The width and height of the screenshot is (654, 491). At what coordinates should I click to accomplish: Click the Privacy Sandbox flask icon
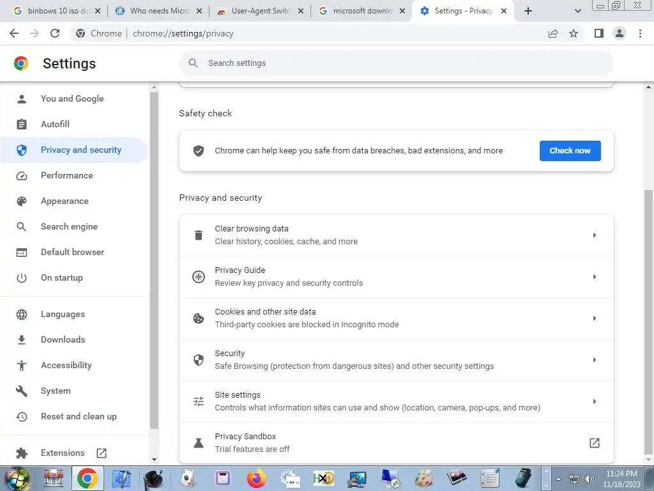tap(199, 443)
